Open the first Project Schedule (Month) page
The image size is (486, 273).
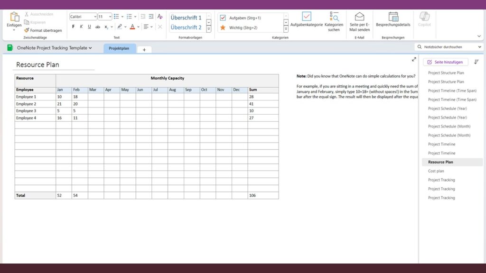coord(449,126)
